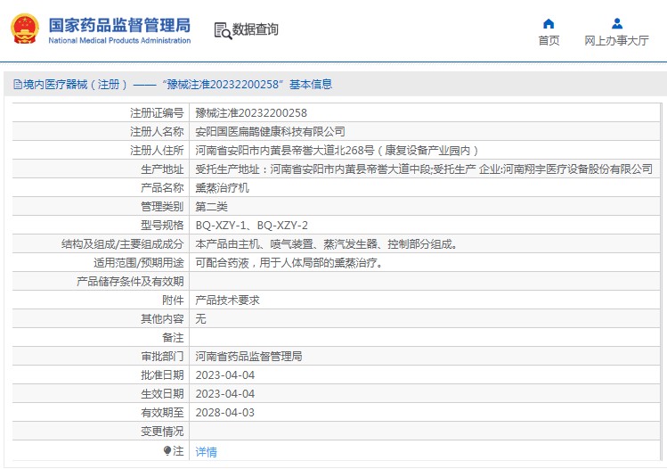Click the 审批部门 label
This screenshot has width=667, height=469.
(162, 357)
